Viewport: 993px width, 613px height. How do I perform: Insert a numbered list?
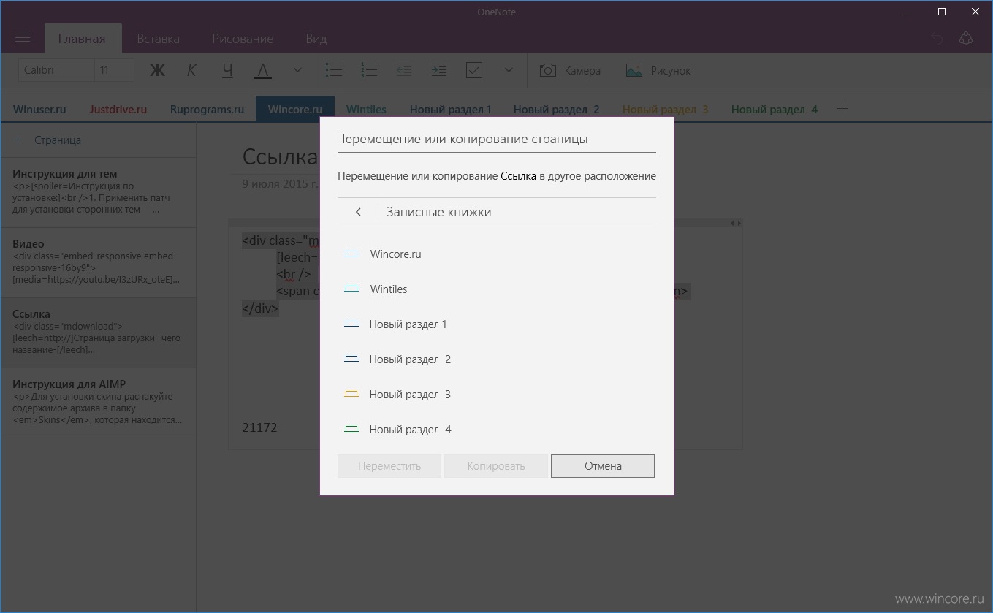[369, 70]
